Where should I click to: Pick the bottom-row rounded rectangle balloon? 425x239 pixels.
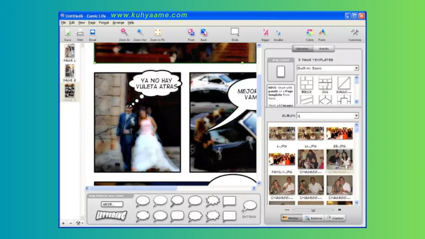tap(177, 216)
